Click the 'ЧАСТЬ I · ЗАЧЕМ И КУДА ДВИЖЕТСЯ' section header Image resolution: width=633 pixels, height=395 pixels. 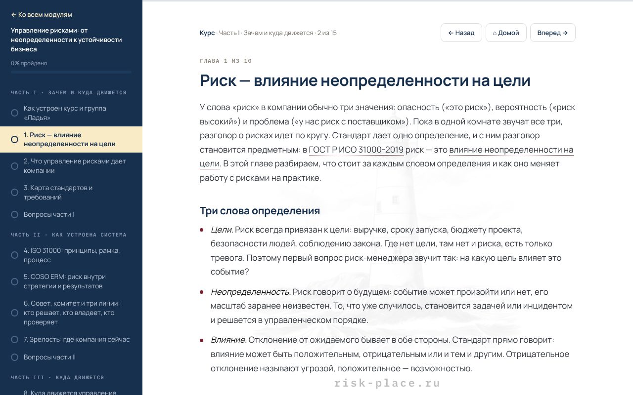point(69,92)
